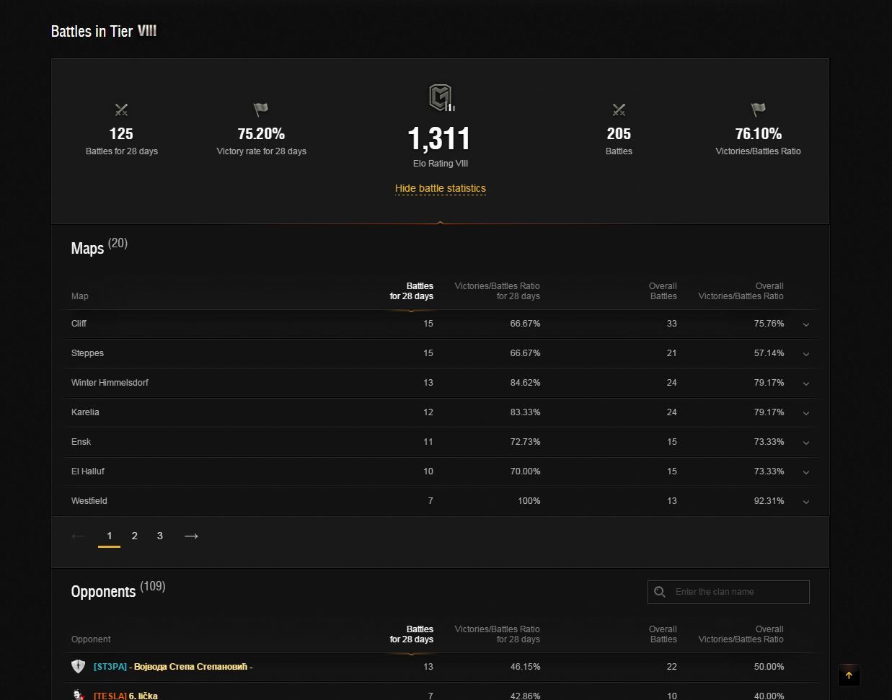Click the scroll-to-top arrow button
Screen dimensions: 892x700
click(849, 675)
